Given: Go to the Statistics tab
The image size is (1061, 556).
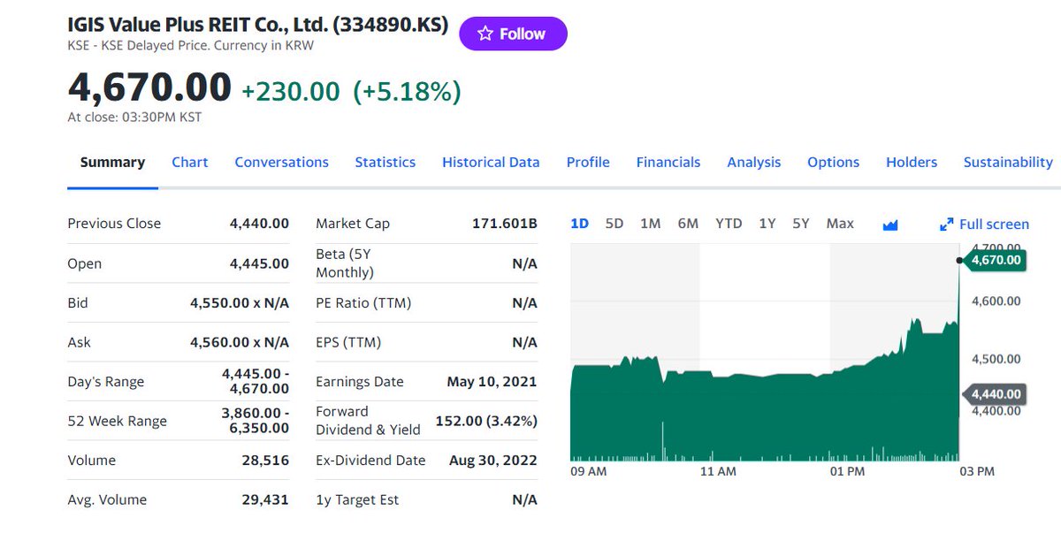Looking at the screenshot, I should pos(385,163).
